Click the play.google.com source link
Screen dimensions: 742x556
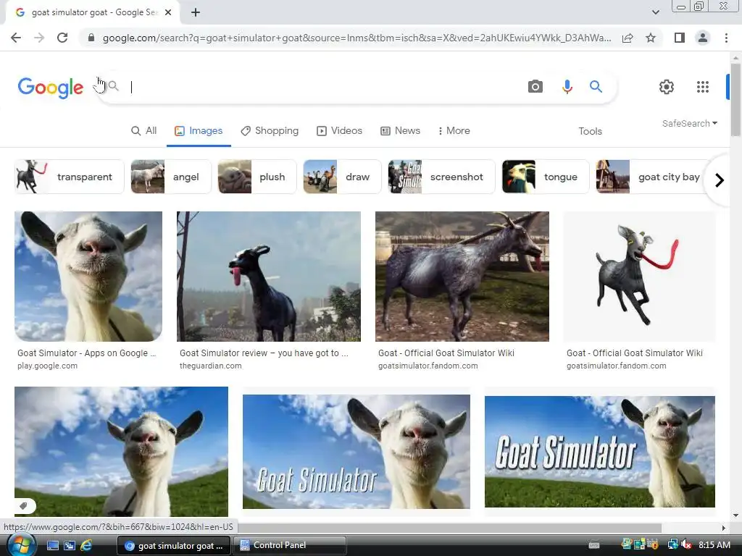click(x=47, y=366)
